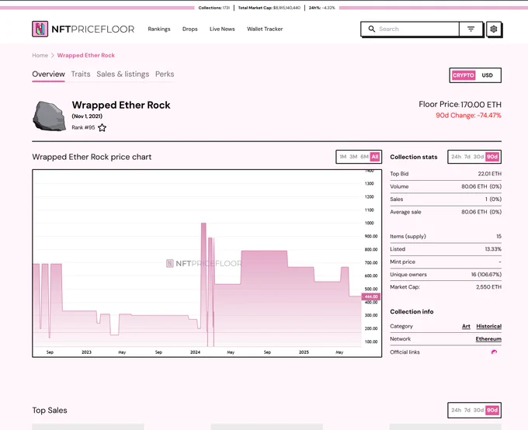The width and height of the screenshot is (528, 430).
Task: Set price chart range to 3M
Action: 353,157
